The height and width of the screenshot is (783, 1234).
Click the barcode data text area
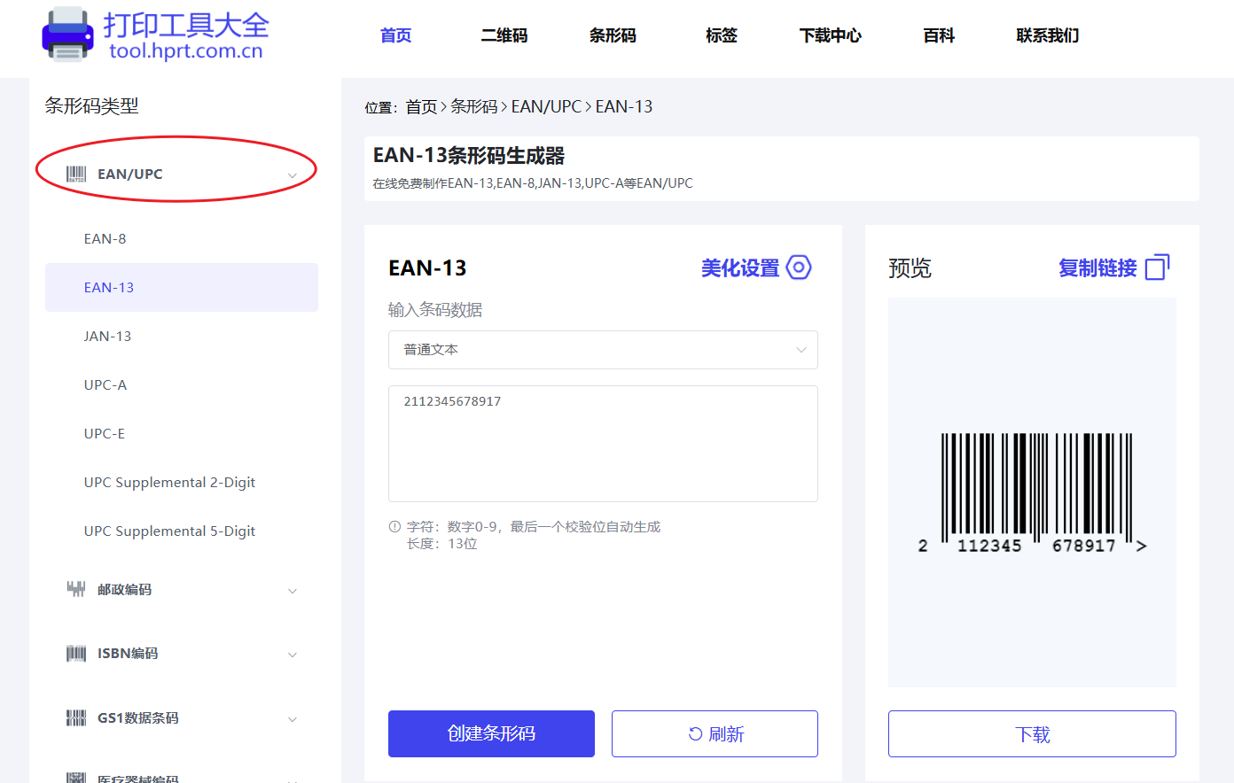tap(603, 444)
